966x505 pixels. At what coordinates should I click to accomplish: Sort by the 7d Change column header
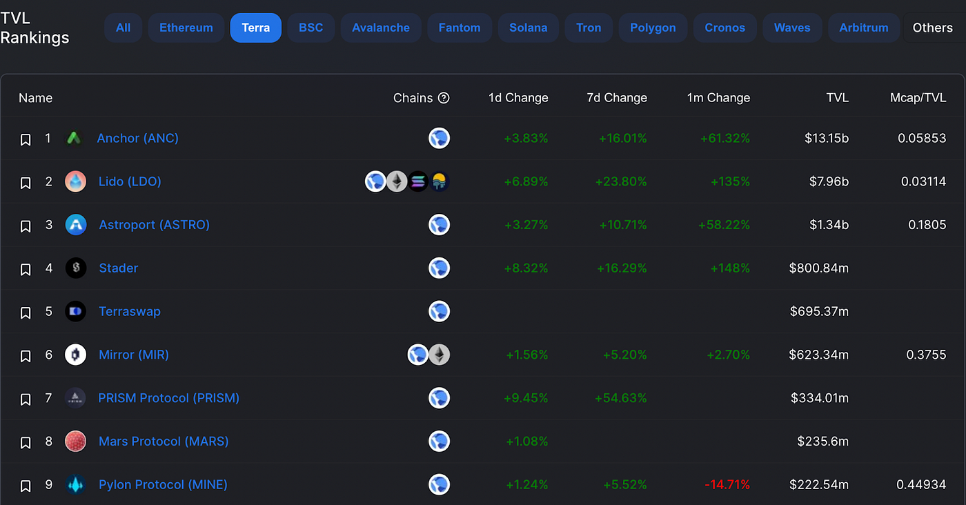(617, 98)
